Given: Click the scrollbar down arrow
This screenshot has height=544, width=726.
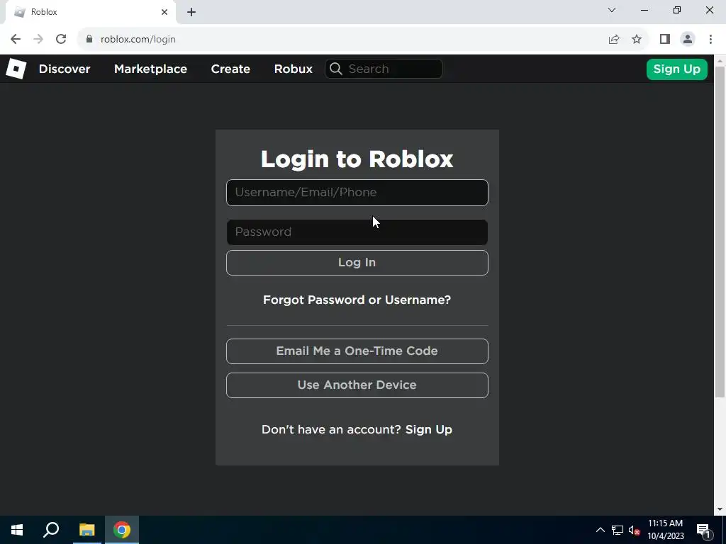Looking at the screenshot, I should tap(720, 509).
